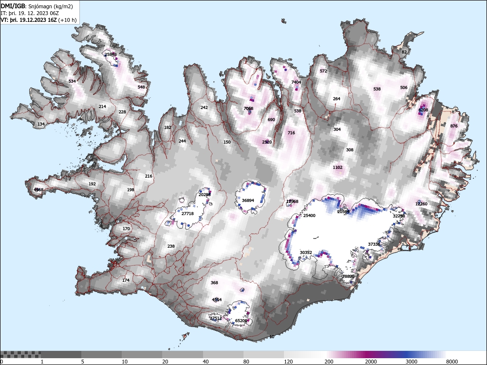Click the legend label 8000

[x=452, y=362]
